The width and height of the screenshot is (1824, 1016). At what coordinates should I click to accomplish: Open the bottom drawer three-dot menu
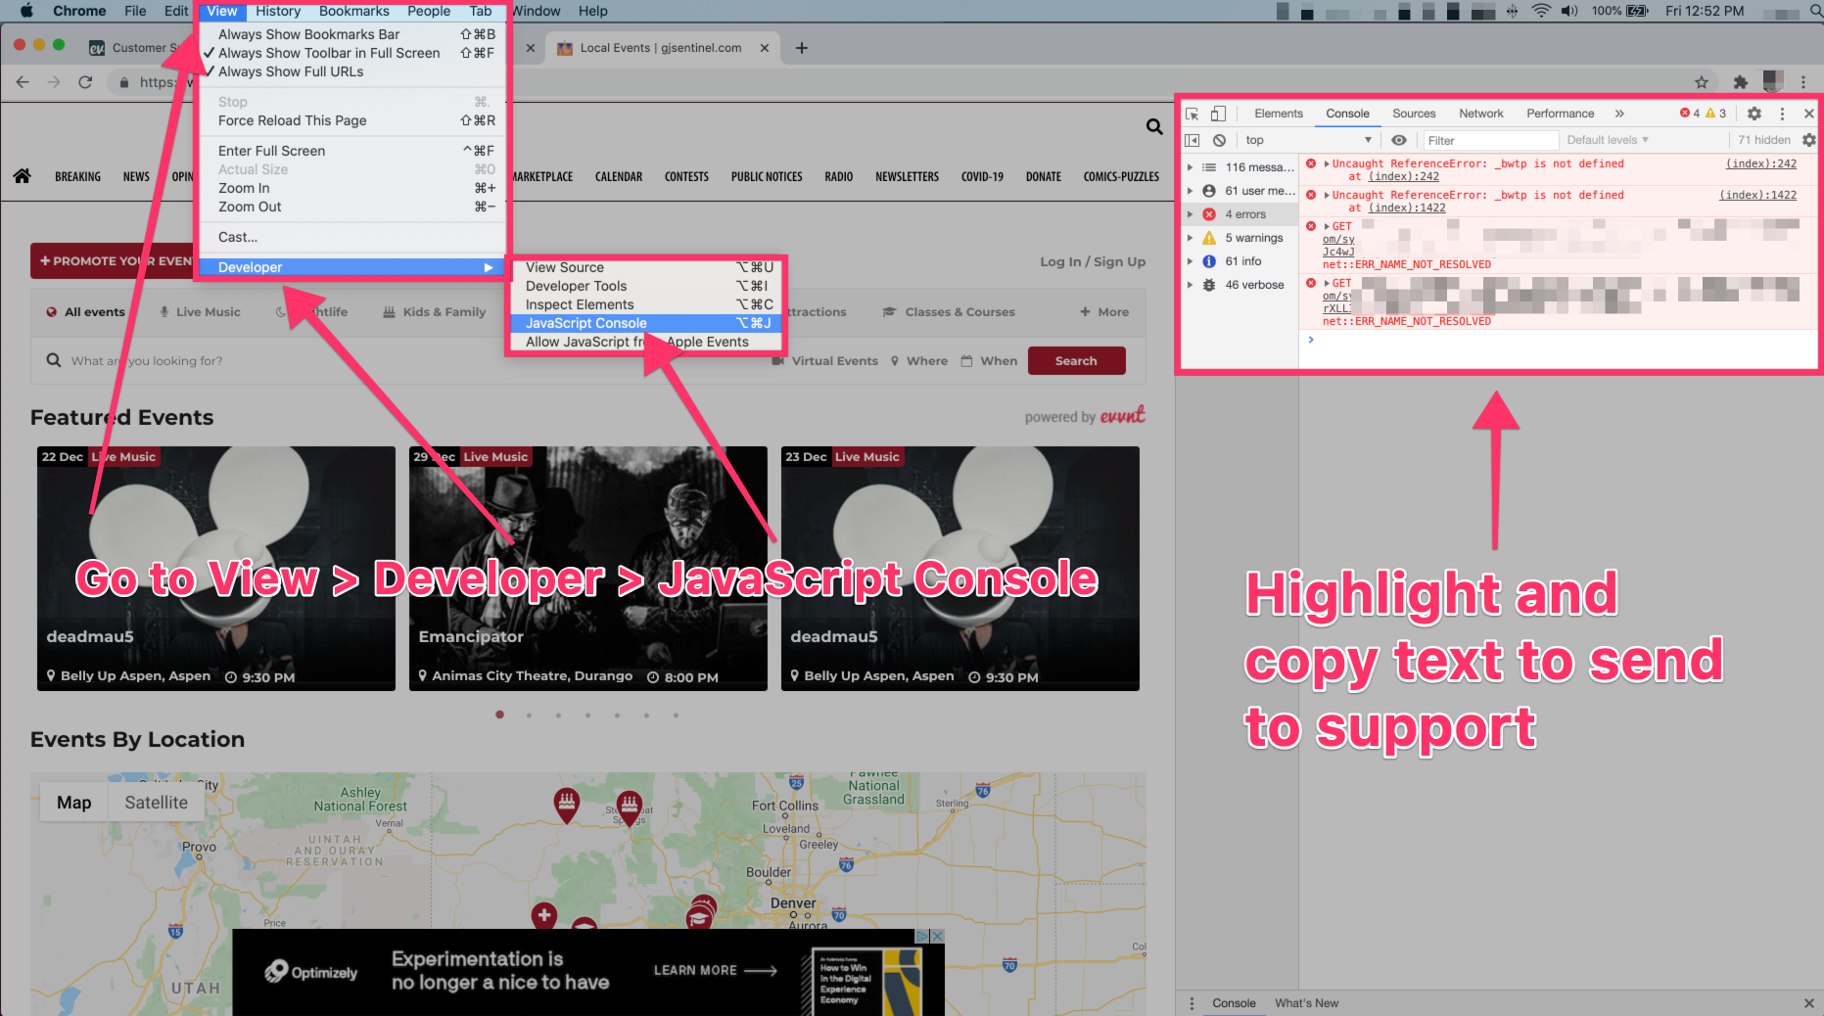coord(1192,1003)
